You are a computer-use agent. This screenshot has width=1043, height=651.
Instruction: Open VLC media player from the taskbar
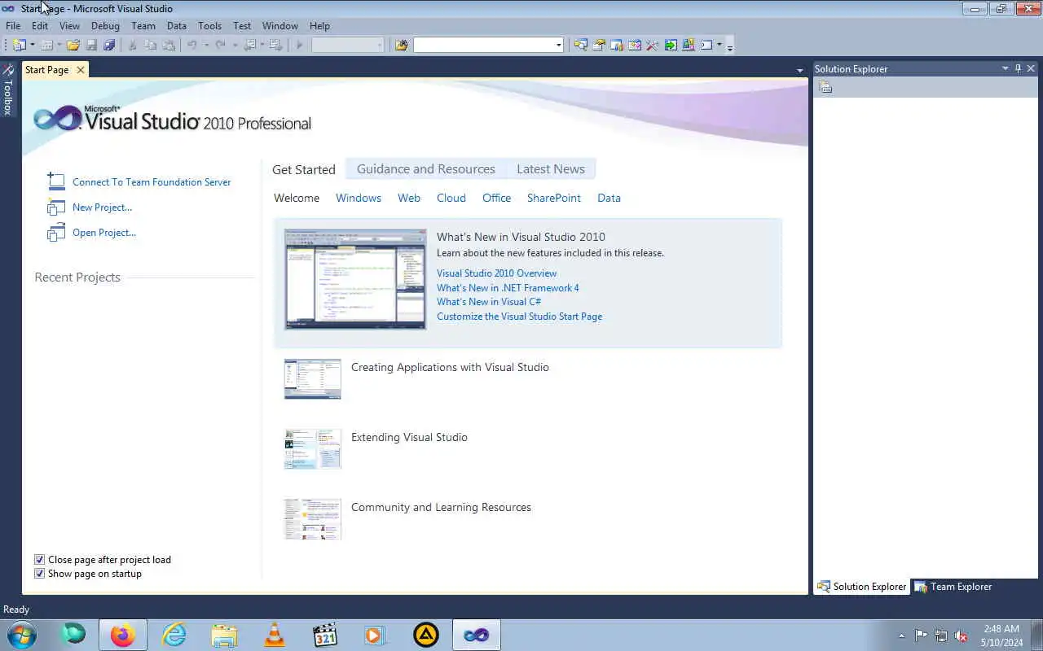pyautogui.click(x=275, y=635)
